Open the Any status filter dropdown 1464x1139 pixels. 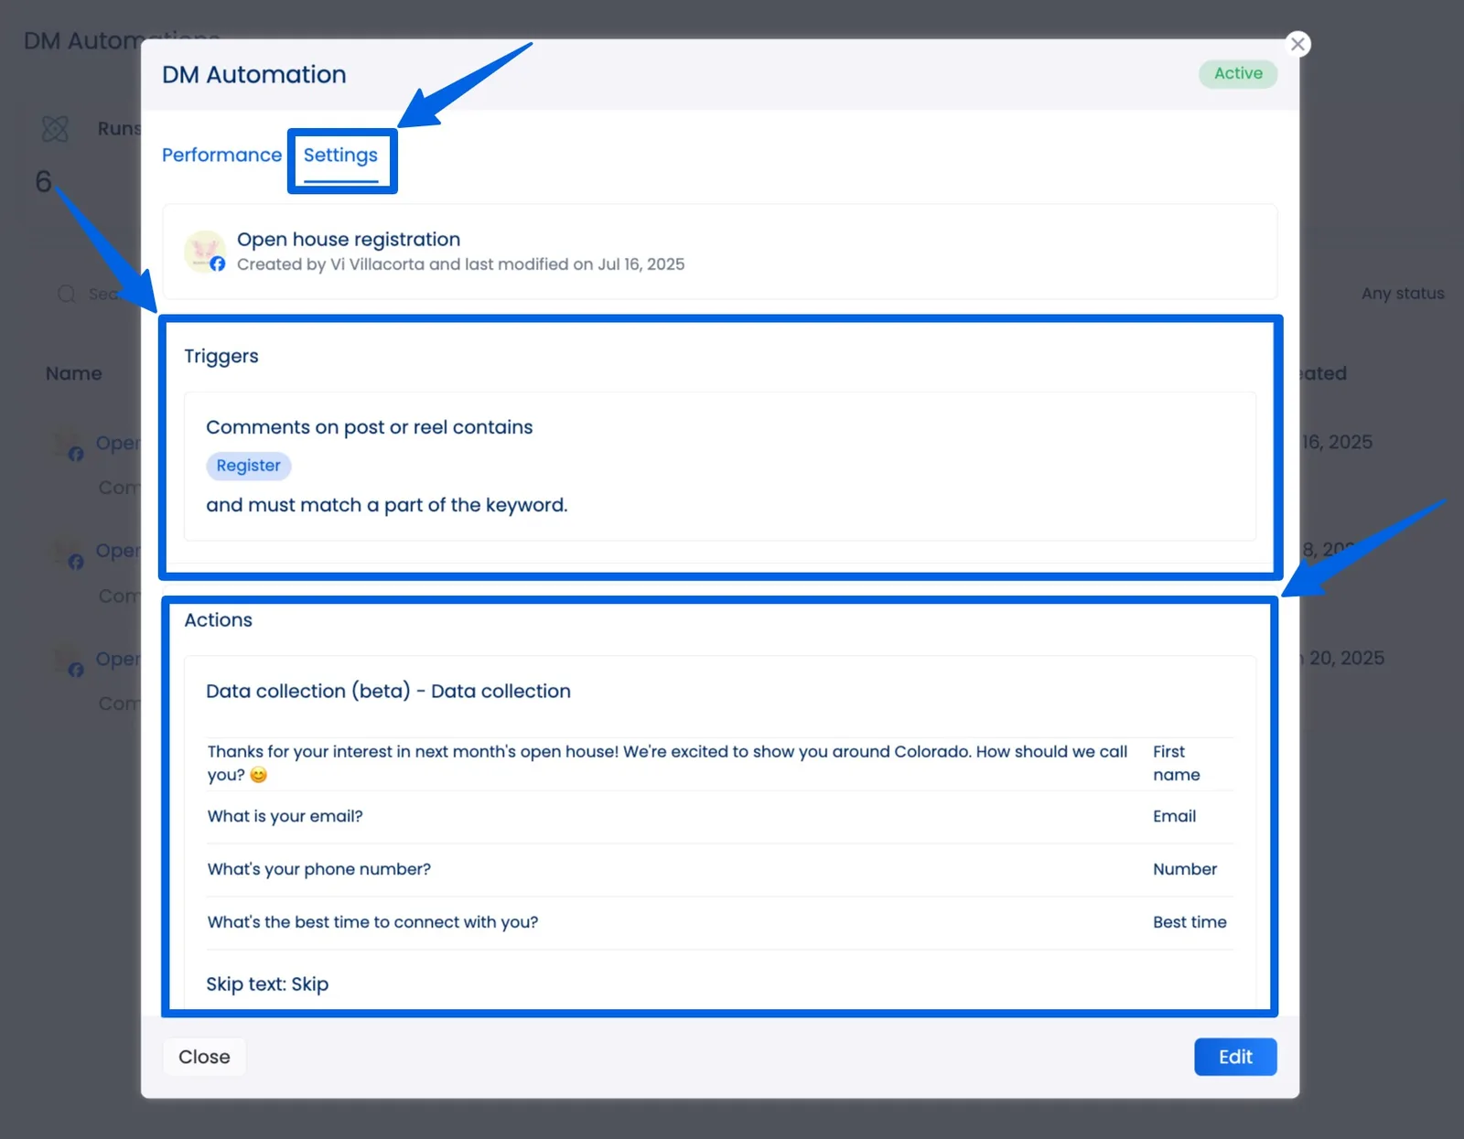tap(1402, 293)
